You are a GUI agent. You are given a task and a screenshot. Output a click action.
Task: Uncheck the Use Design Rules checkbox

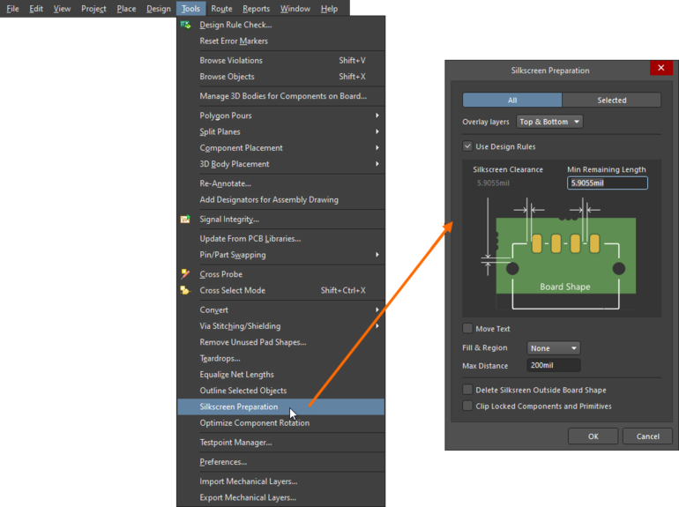[x=467, y=146]
